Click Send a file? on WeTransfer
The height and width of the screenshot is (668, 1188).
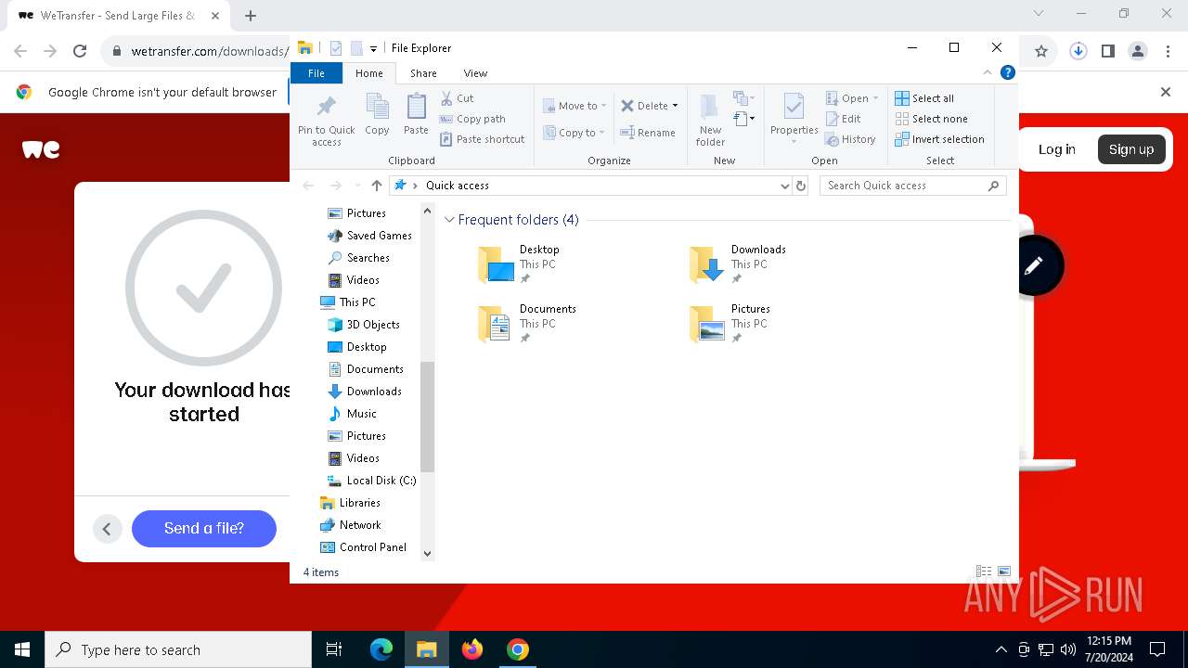click(x=204, y=529)
